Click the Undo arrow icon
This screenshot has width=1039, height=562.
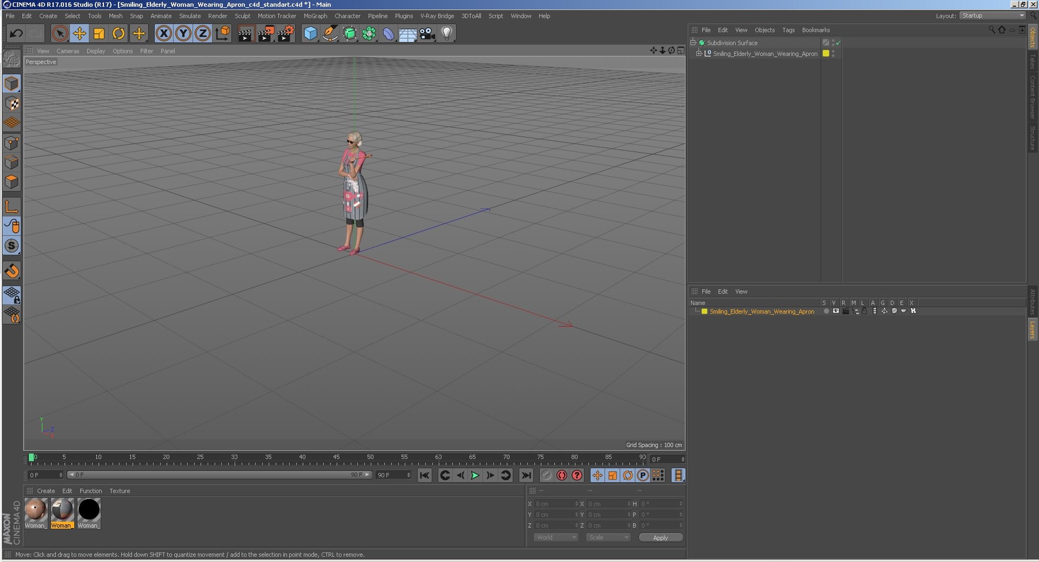point(16,34)
